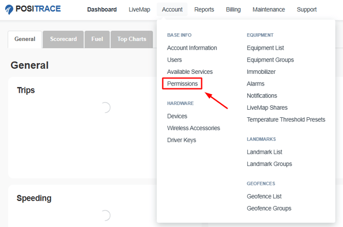Open the Dashboard menu item
The image size is (343, 227).
tap(102, 9)
